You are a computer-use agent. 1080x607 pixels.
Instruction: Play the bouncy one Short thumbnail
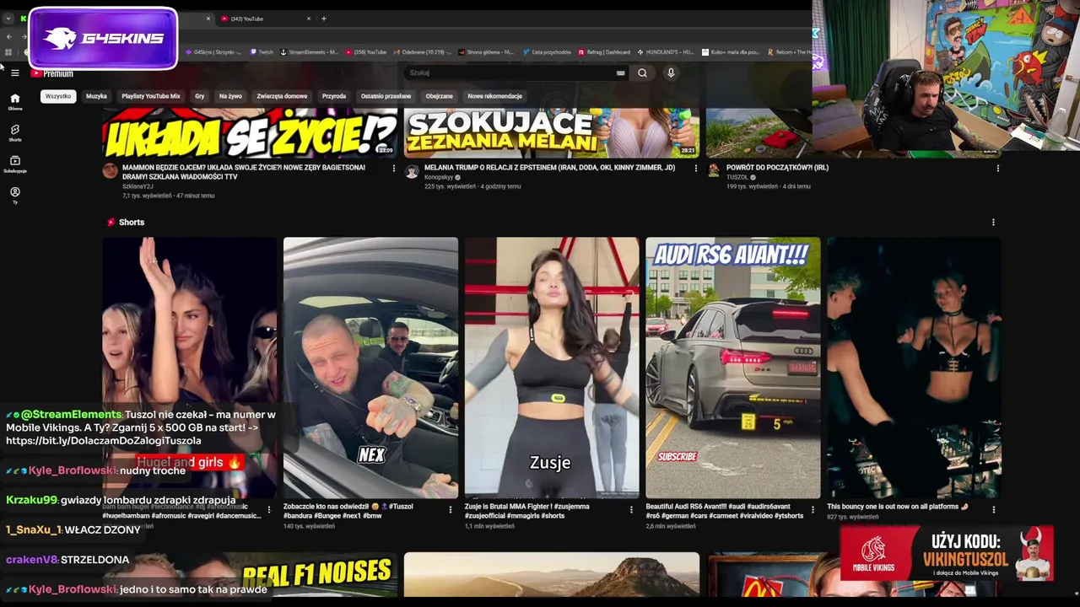click(x=914, y=368)
